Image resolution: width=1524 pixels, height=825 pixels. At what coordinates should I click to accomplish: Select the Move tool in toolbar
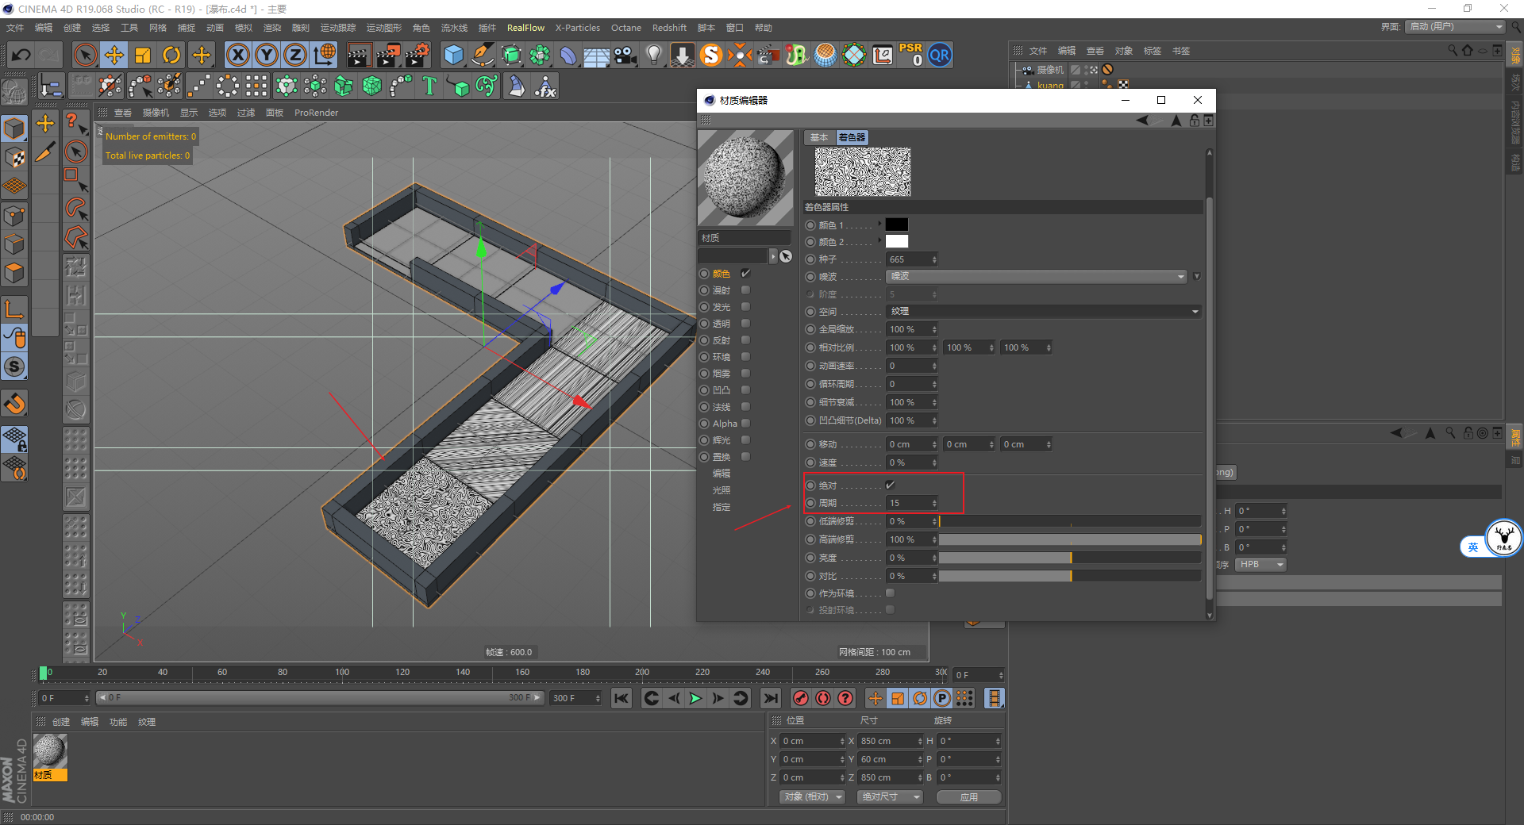click(x=114, y=55)
